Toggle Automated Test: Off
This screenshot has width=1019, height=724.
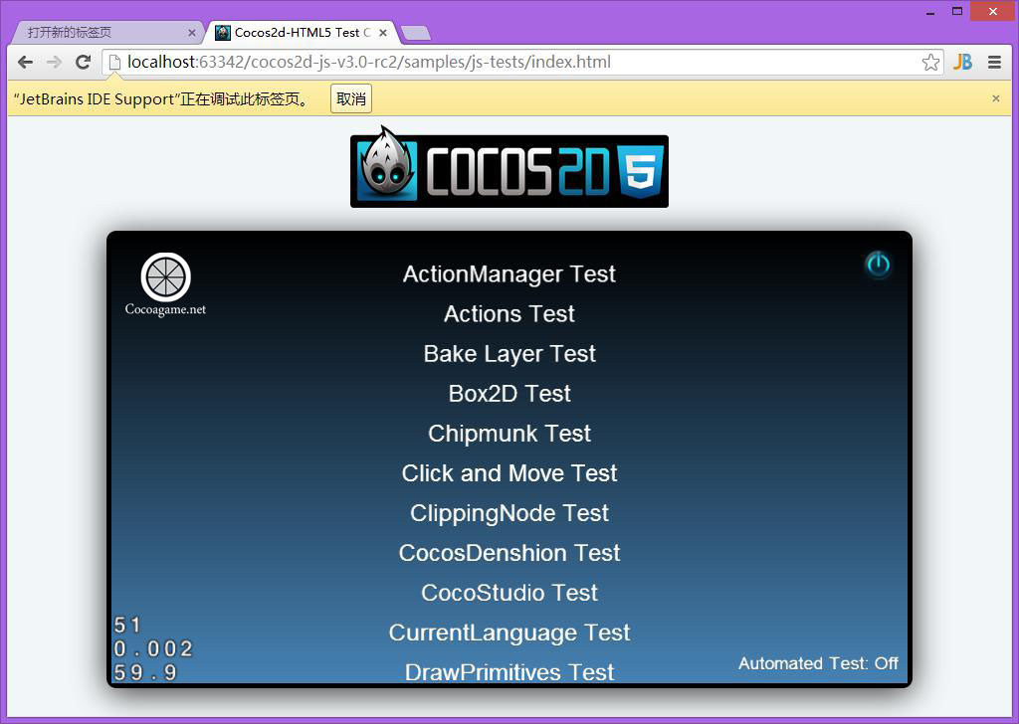818,663
